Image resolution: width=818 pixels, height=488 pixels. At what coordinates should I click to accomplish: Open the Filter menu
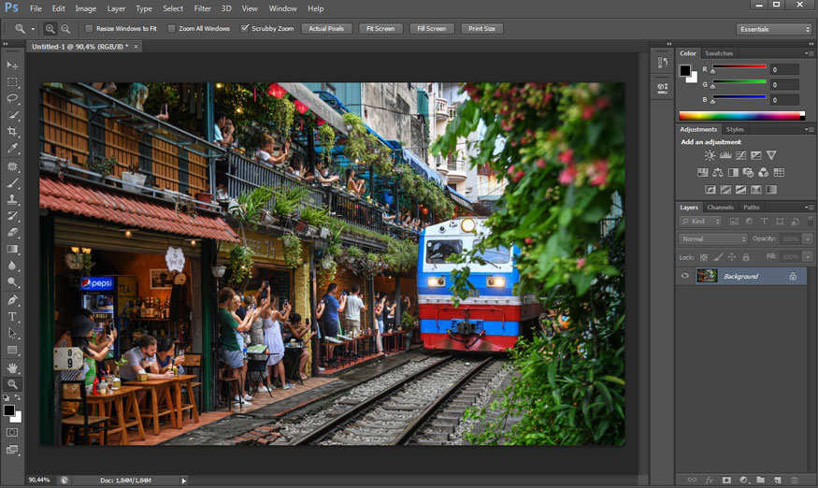click(x=202, y=8)
